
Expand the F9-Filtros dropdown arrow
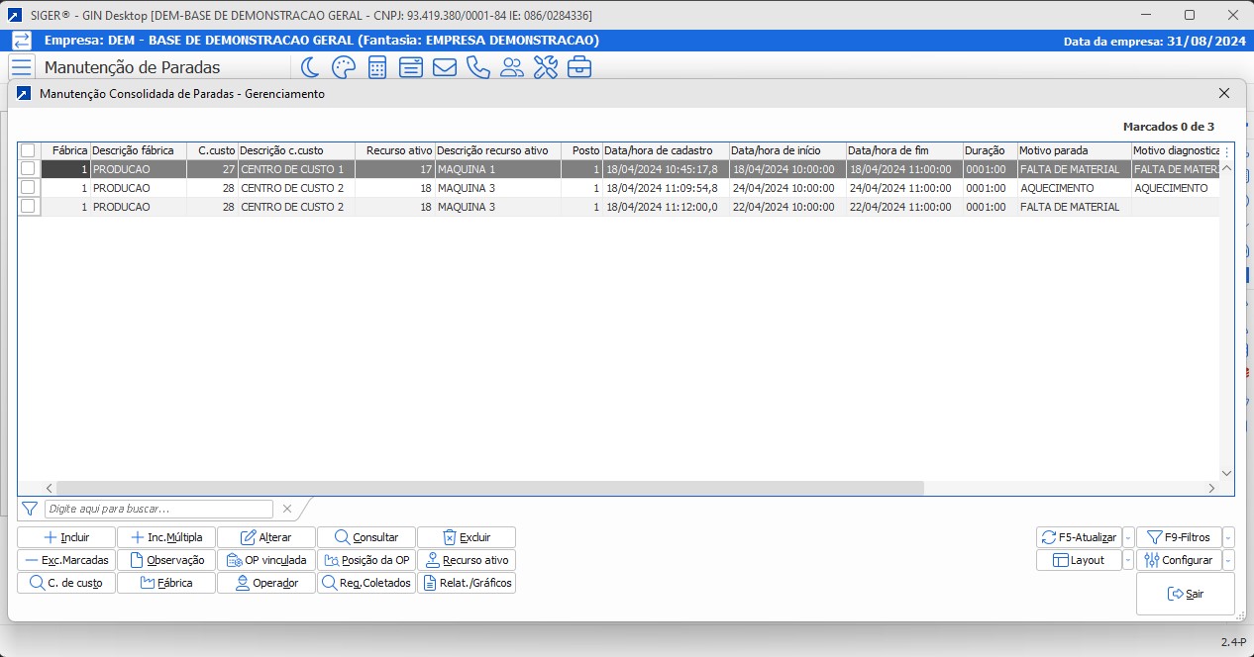pos(1228,537)
